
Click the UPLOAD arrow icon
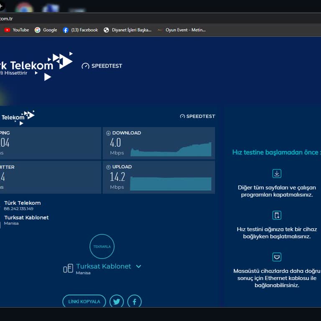(108, 167)
